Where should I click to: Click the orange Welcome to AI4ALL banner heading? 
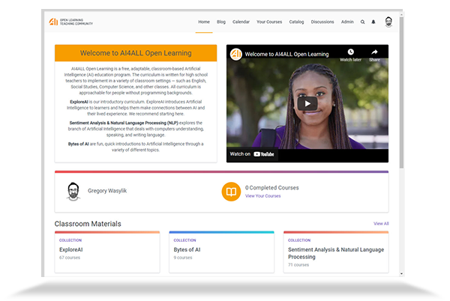(x=136, y=53)
